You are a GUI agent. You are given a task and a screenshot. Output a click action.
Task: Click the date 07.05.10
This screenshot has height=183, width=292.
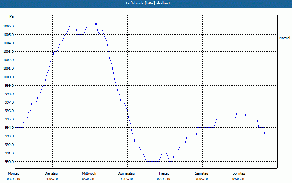coord(164,179)
